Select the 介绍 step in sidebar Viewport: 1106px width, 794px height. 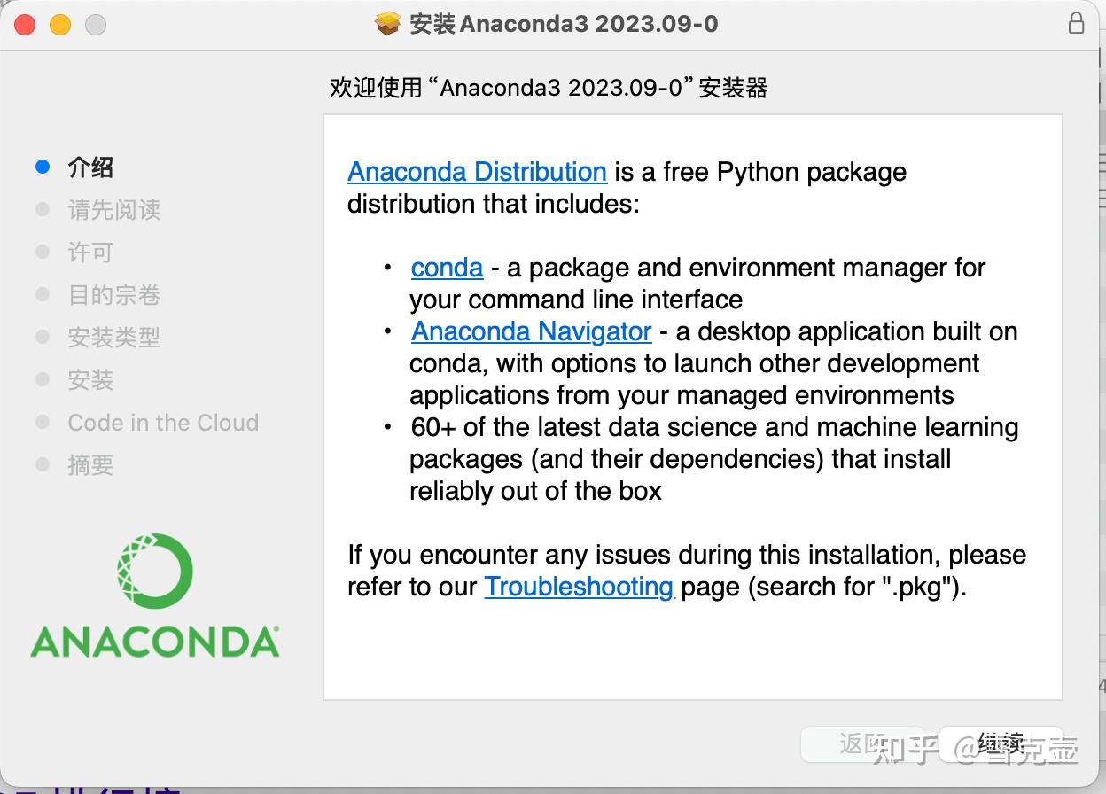click(x=90, y=167)
